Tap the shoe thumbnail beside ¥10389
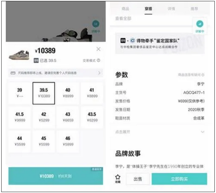 (19, 55)
